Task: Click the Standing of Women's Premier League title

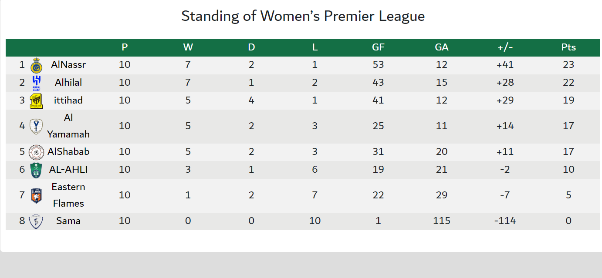Action: pyautogui.click(x=303, y=16)
